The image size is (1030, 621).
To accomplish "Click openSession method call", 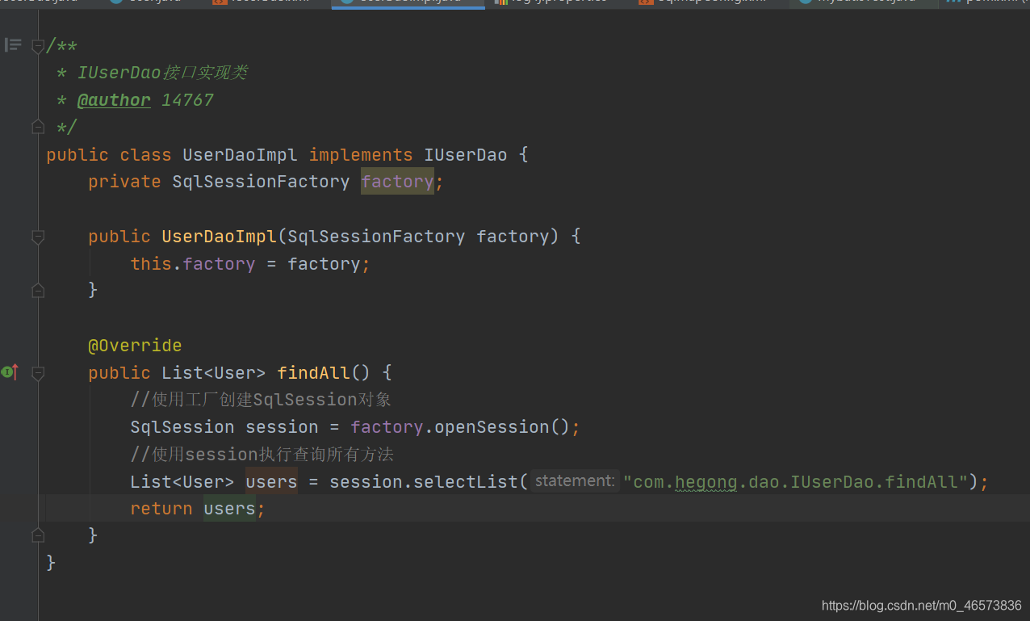I will pos(492,427).
